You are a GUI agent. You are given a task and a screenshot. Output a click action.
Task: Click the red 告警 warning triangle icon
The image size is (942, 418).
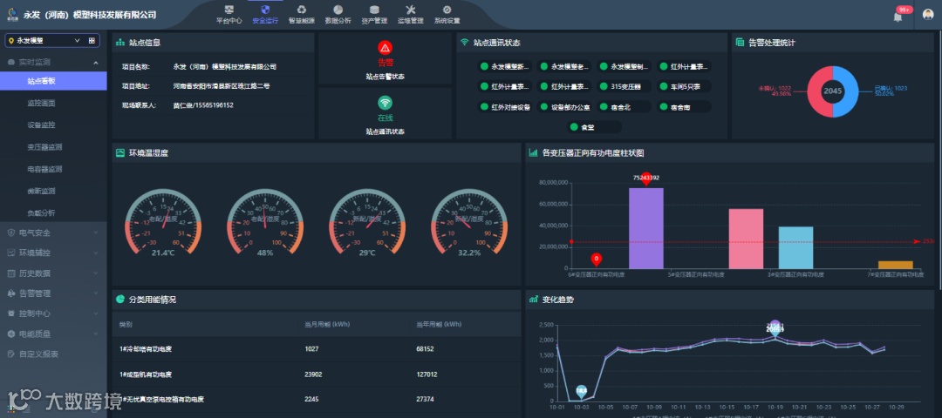point(386,47)
